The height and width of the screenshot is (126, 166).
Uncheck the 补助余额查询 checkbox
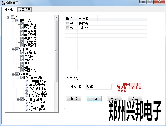pos(27,96)
